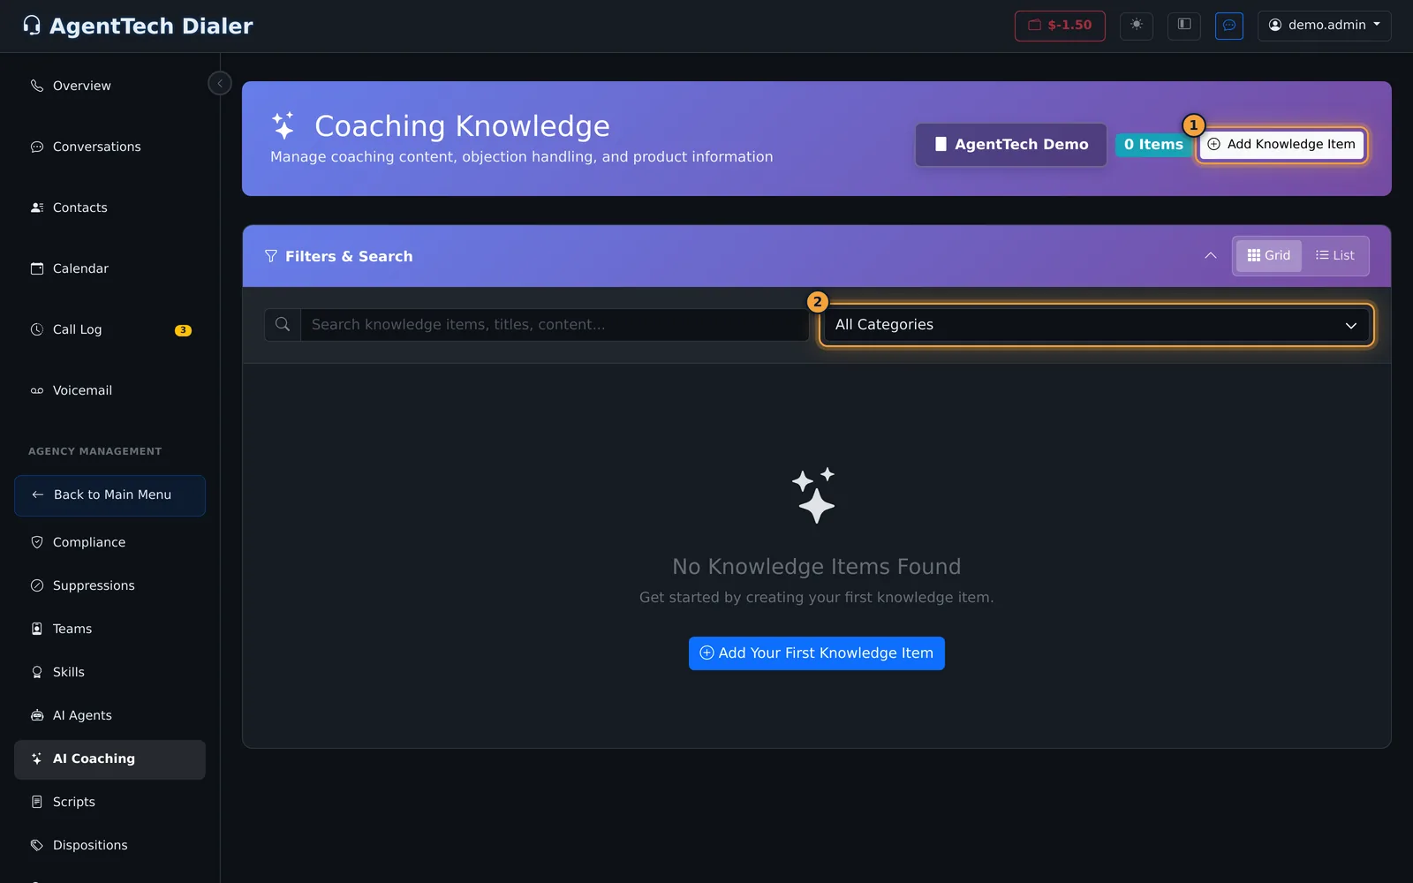Viewport: 1413px width, 883px height.
Task: Click the Call Log badge showing 3
Action: tap(183, 330)
